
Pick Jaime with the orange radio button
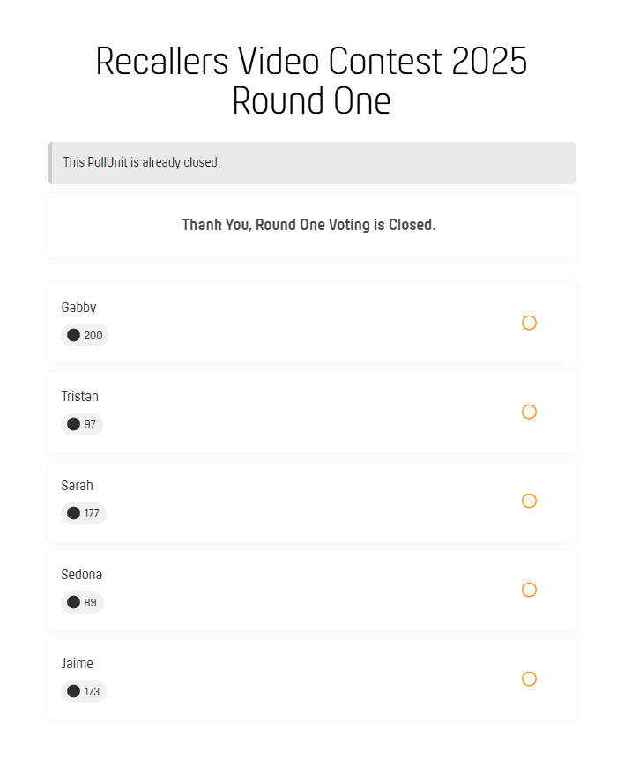click(529, 679)
